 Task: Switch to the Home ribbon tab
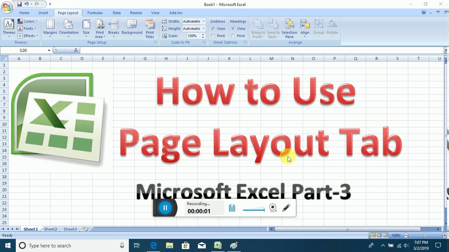tap(24, 13)
